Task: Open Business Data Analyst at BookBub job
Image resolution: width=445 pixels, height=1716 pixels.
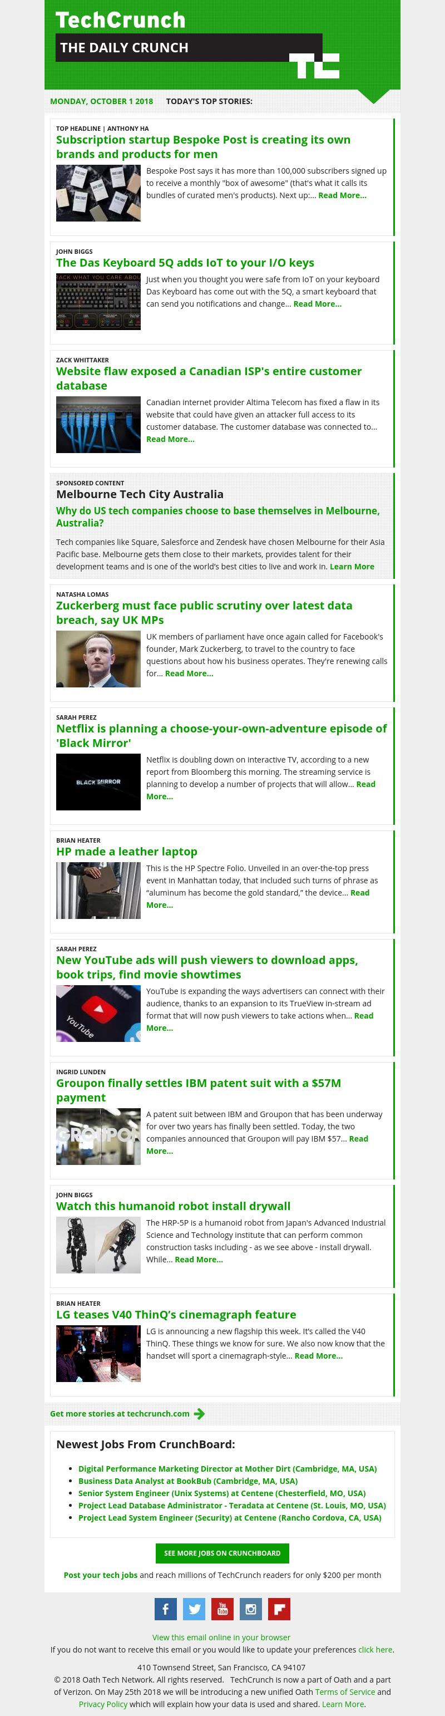Action: click(x=188, y=1481)
